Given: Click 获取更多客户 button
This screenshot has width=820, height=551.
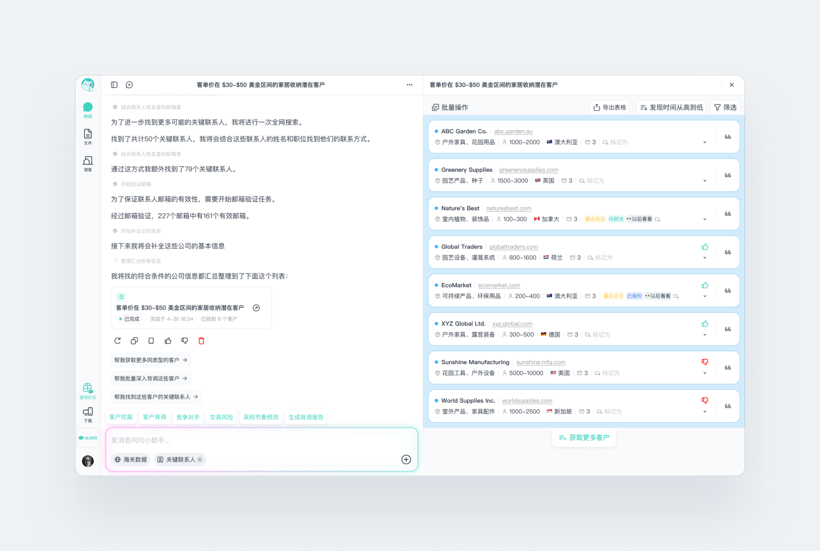Looking at the screenshot, I should (584, 438).
